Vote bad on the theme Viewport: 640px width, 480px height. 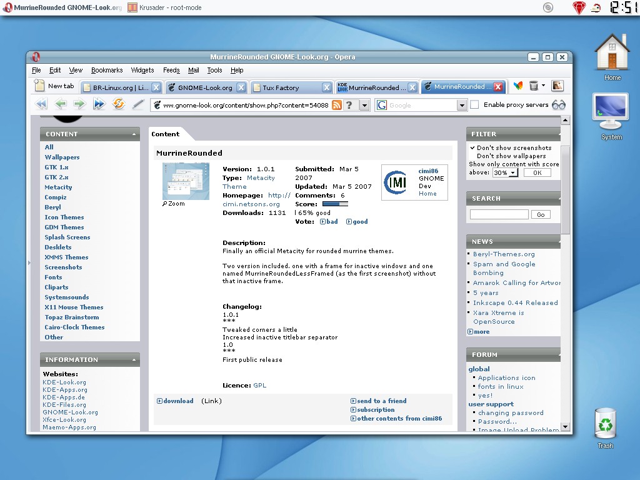(x=329, y=222)
